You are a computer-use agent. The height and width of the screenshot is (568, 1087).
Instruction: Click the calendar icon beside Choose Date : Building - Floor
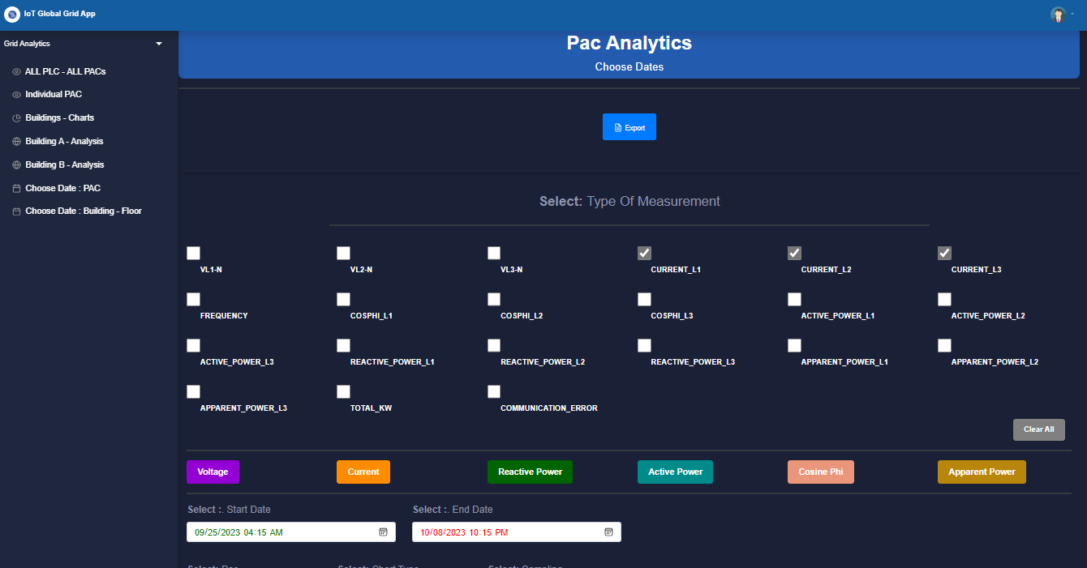pos(16,211)
